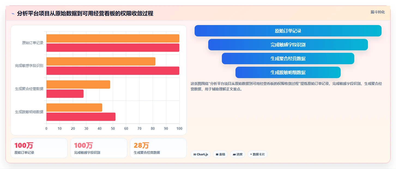
Task: Click the red bar for 生成聚合经营数据
Action: tap(65, 94)
